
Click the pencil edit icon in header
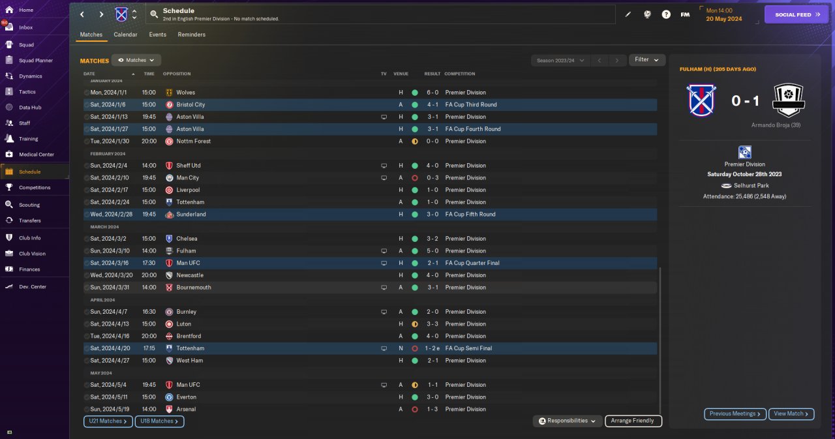point(628,14)
